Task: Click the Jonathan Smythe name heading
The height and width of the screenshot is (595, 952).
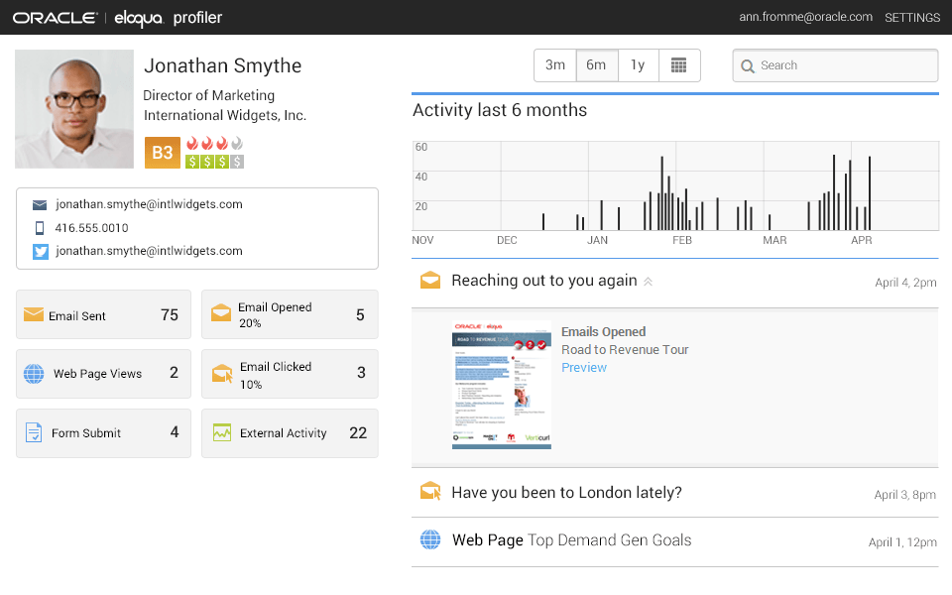Action: pos(222,65)
